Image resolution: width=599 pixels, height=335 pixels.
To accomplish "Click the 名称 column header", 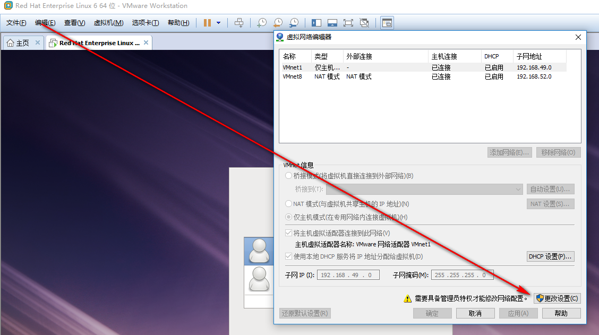I will [x=296, y=56].
